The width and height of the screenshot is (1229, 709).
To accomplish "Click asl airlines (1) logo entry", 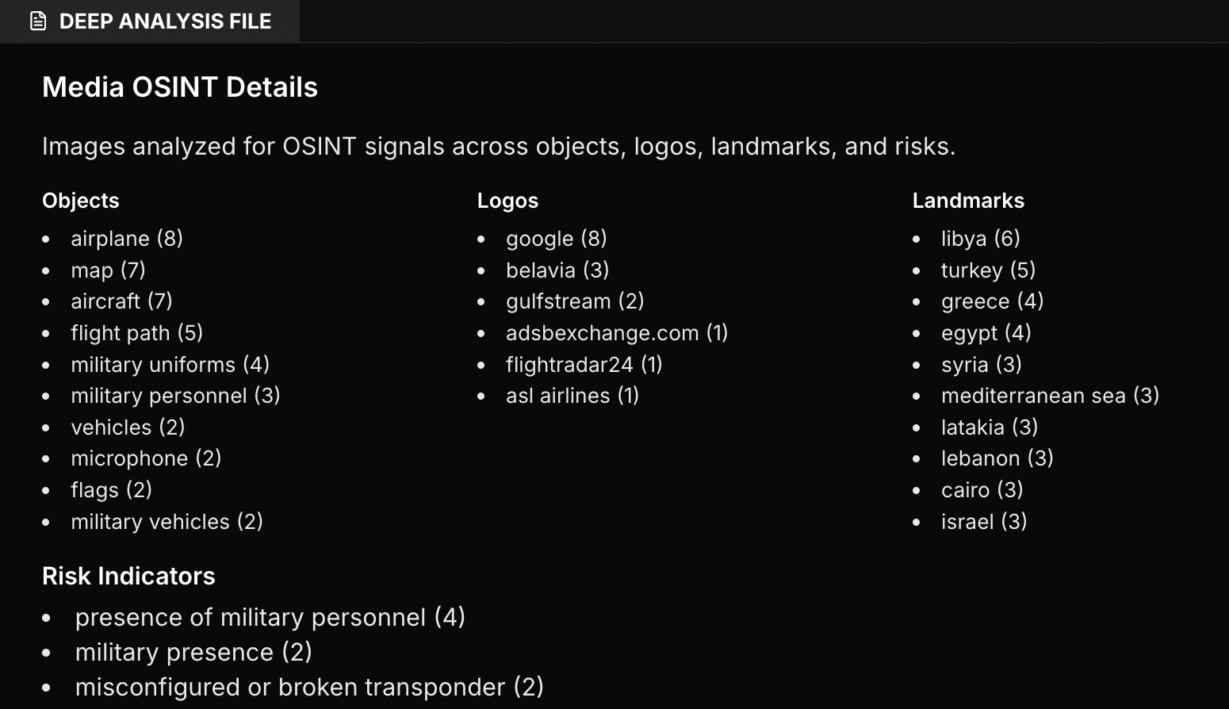I will pos(572,396).
